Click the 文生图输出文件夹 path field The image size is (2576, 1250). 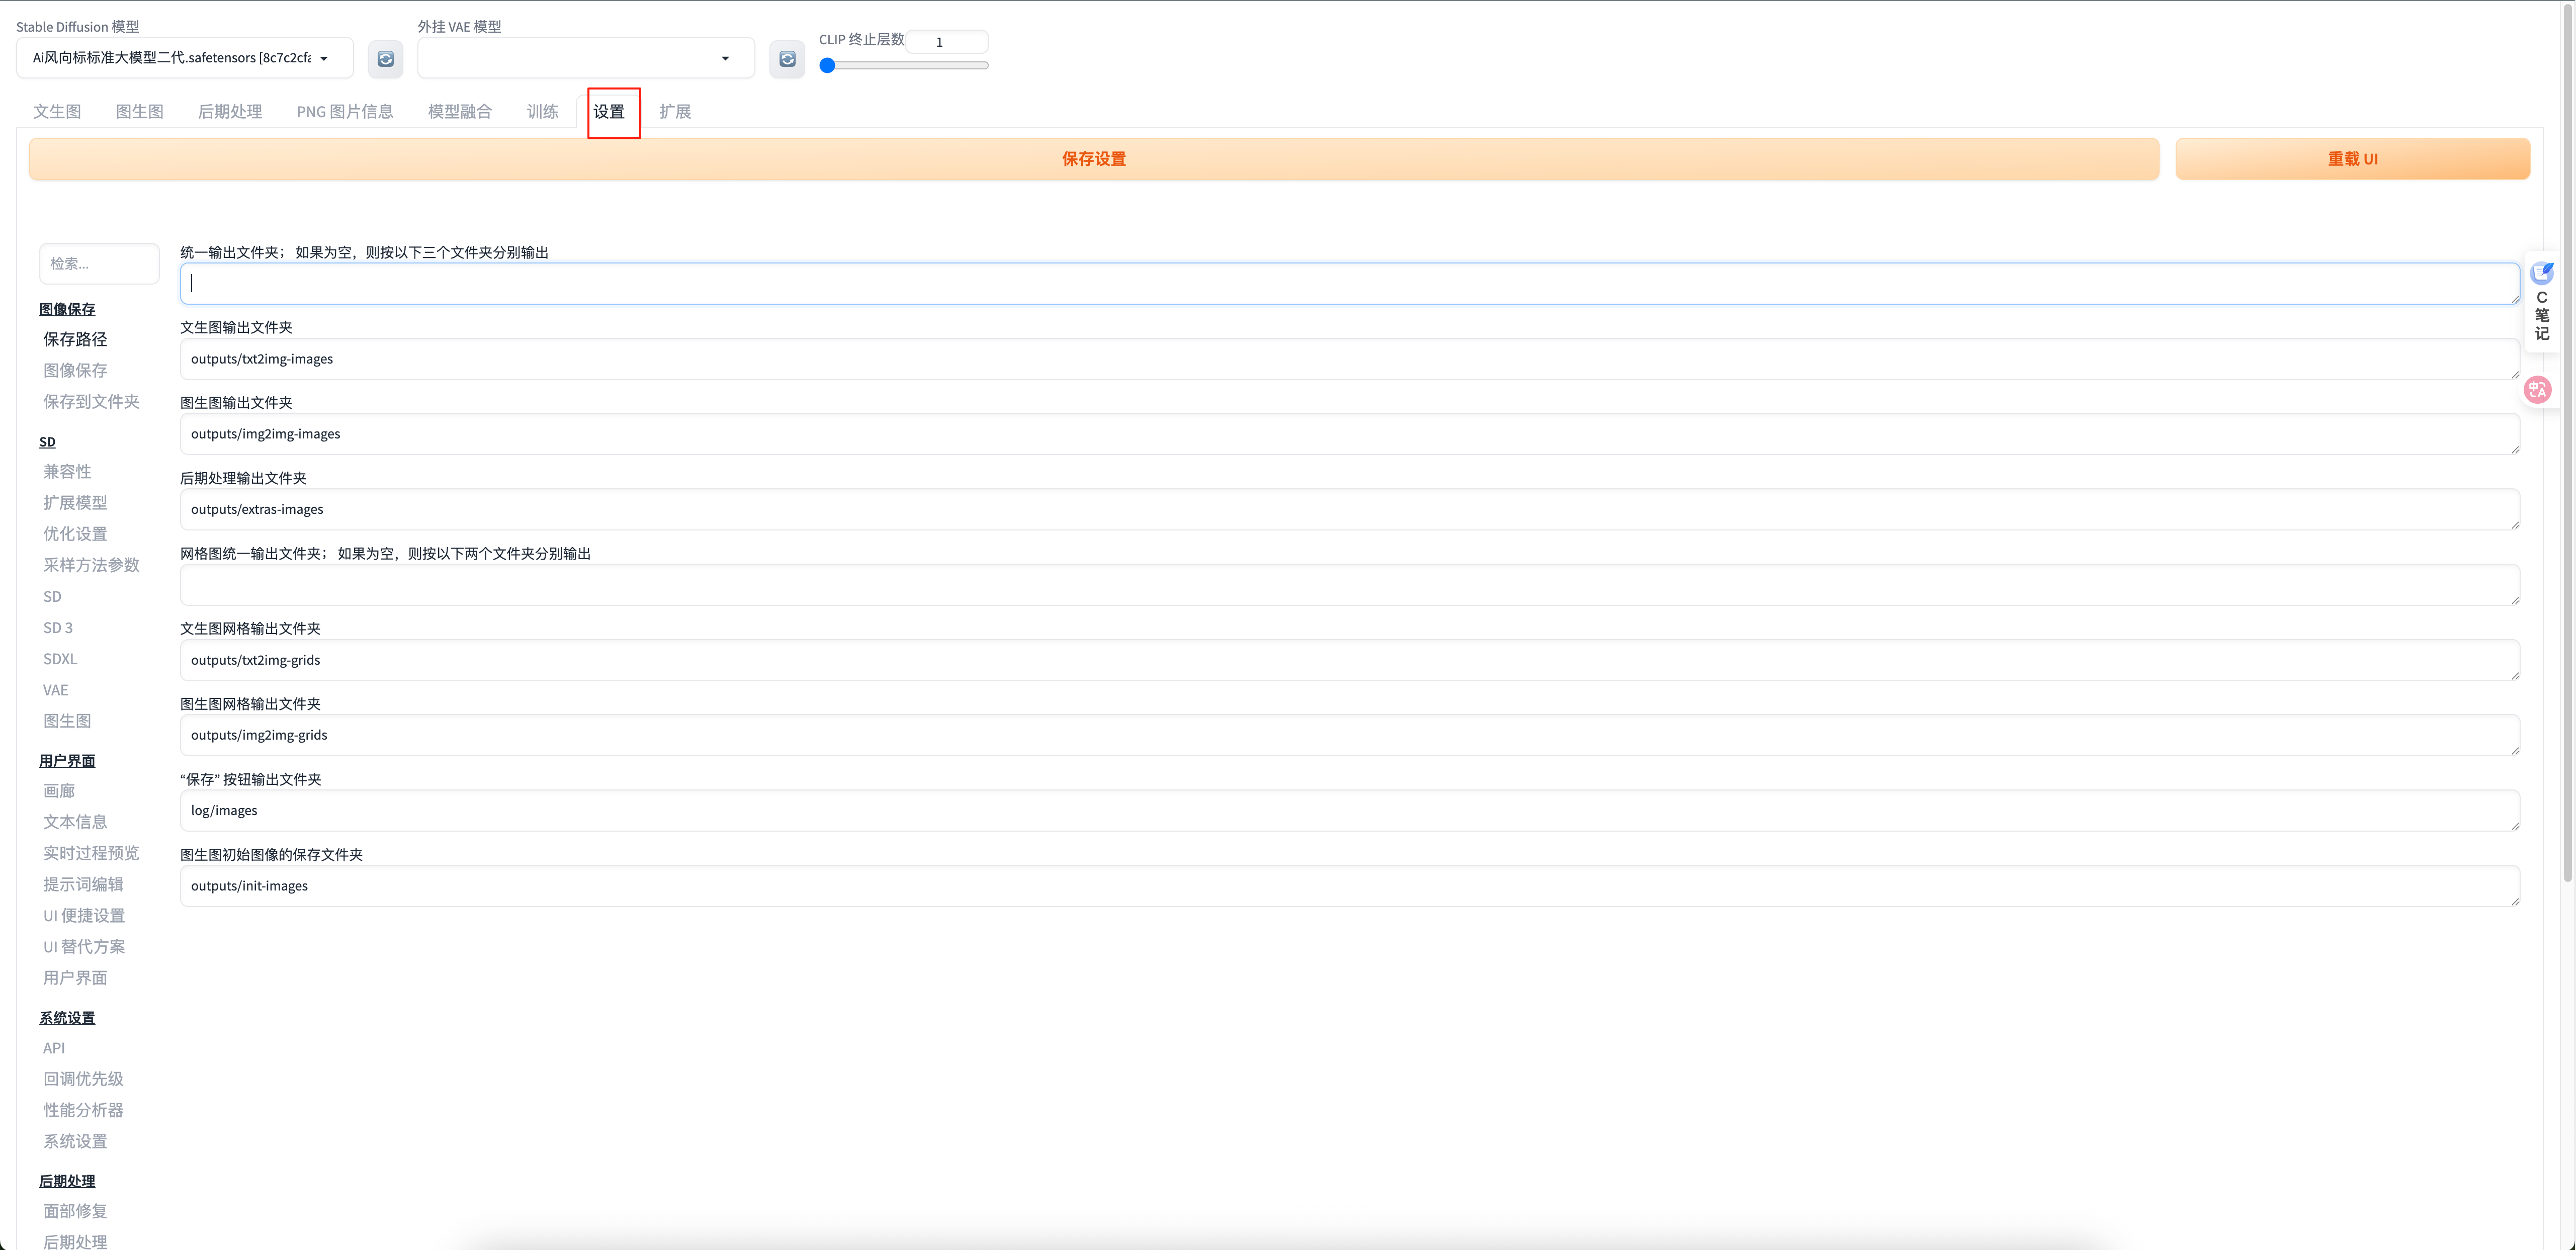point(1348,359)
